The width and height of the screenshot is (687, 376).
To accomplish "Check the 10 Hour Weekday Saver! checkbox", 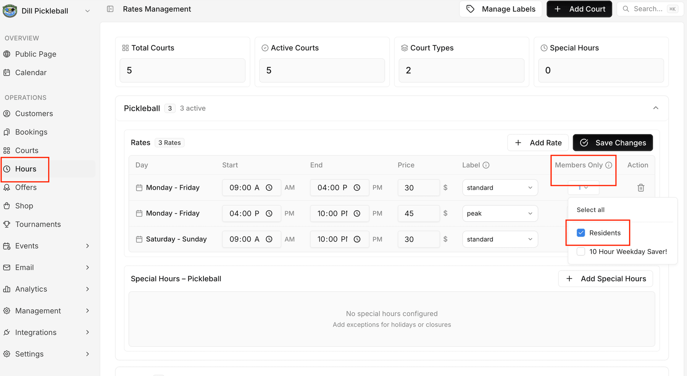I will pos(581,251).
